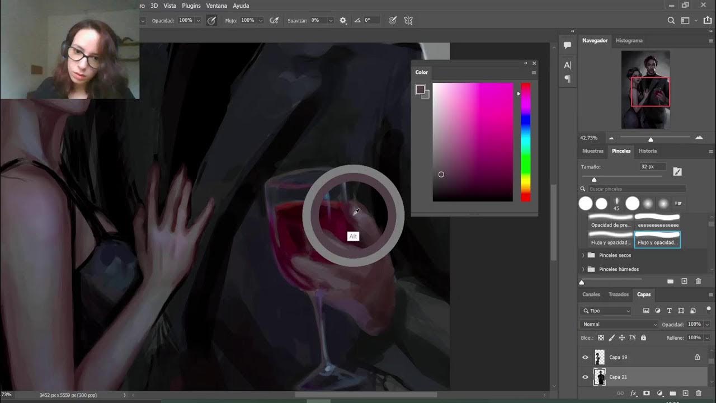
Task: Filter layers by adjustment layers icon
Action: tap(658, 311)
